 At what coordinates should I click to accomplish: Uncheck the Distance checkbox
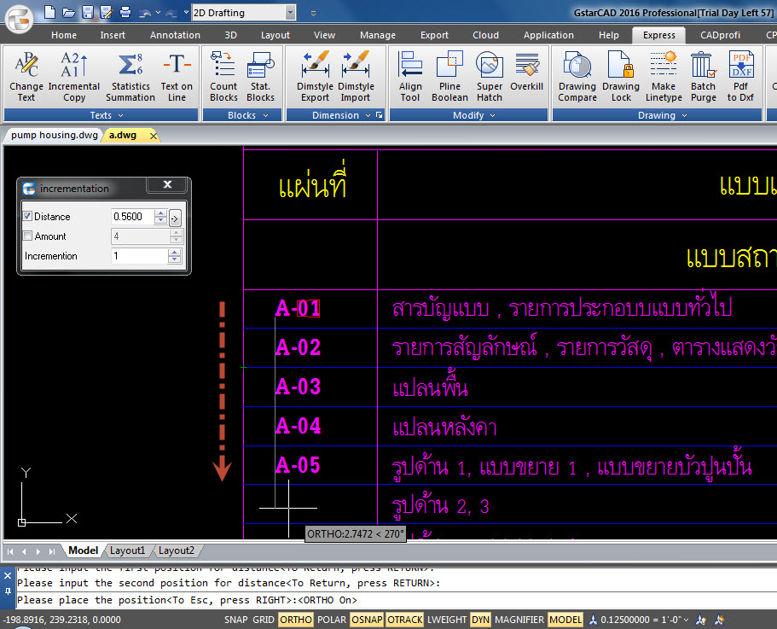point(28,216)
